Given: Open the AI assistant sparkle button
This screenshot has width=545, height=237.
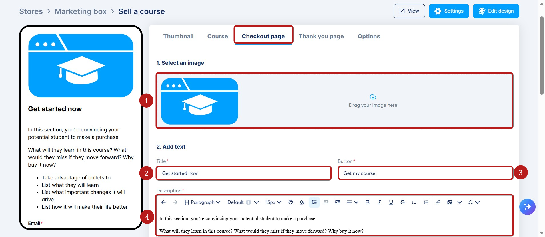Looking at the screenshot, I should pos(527,207).
